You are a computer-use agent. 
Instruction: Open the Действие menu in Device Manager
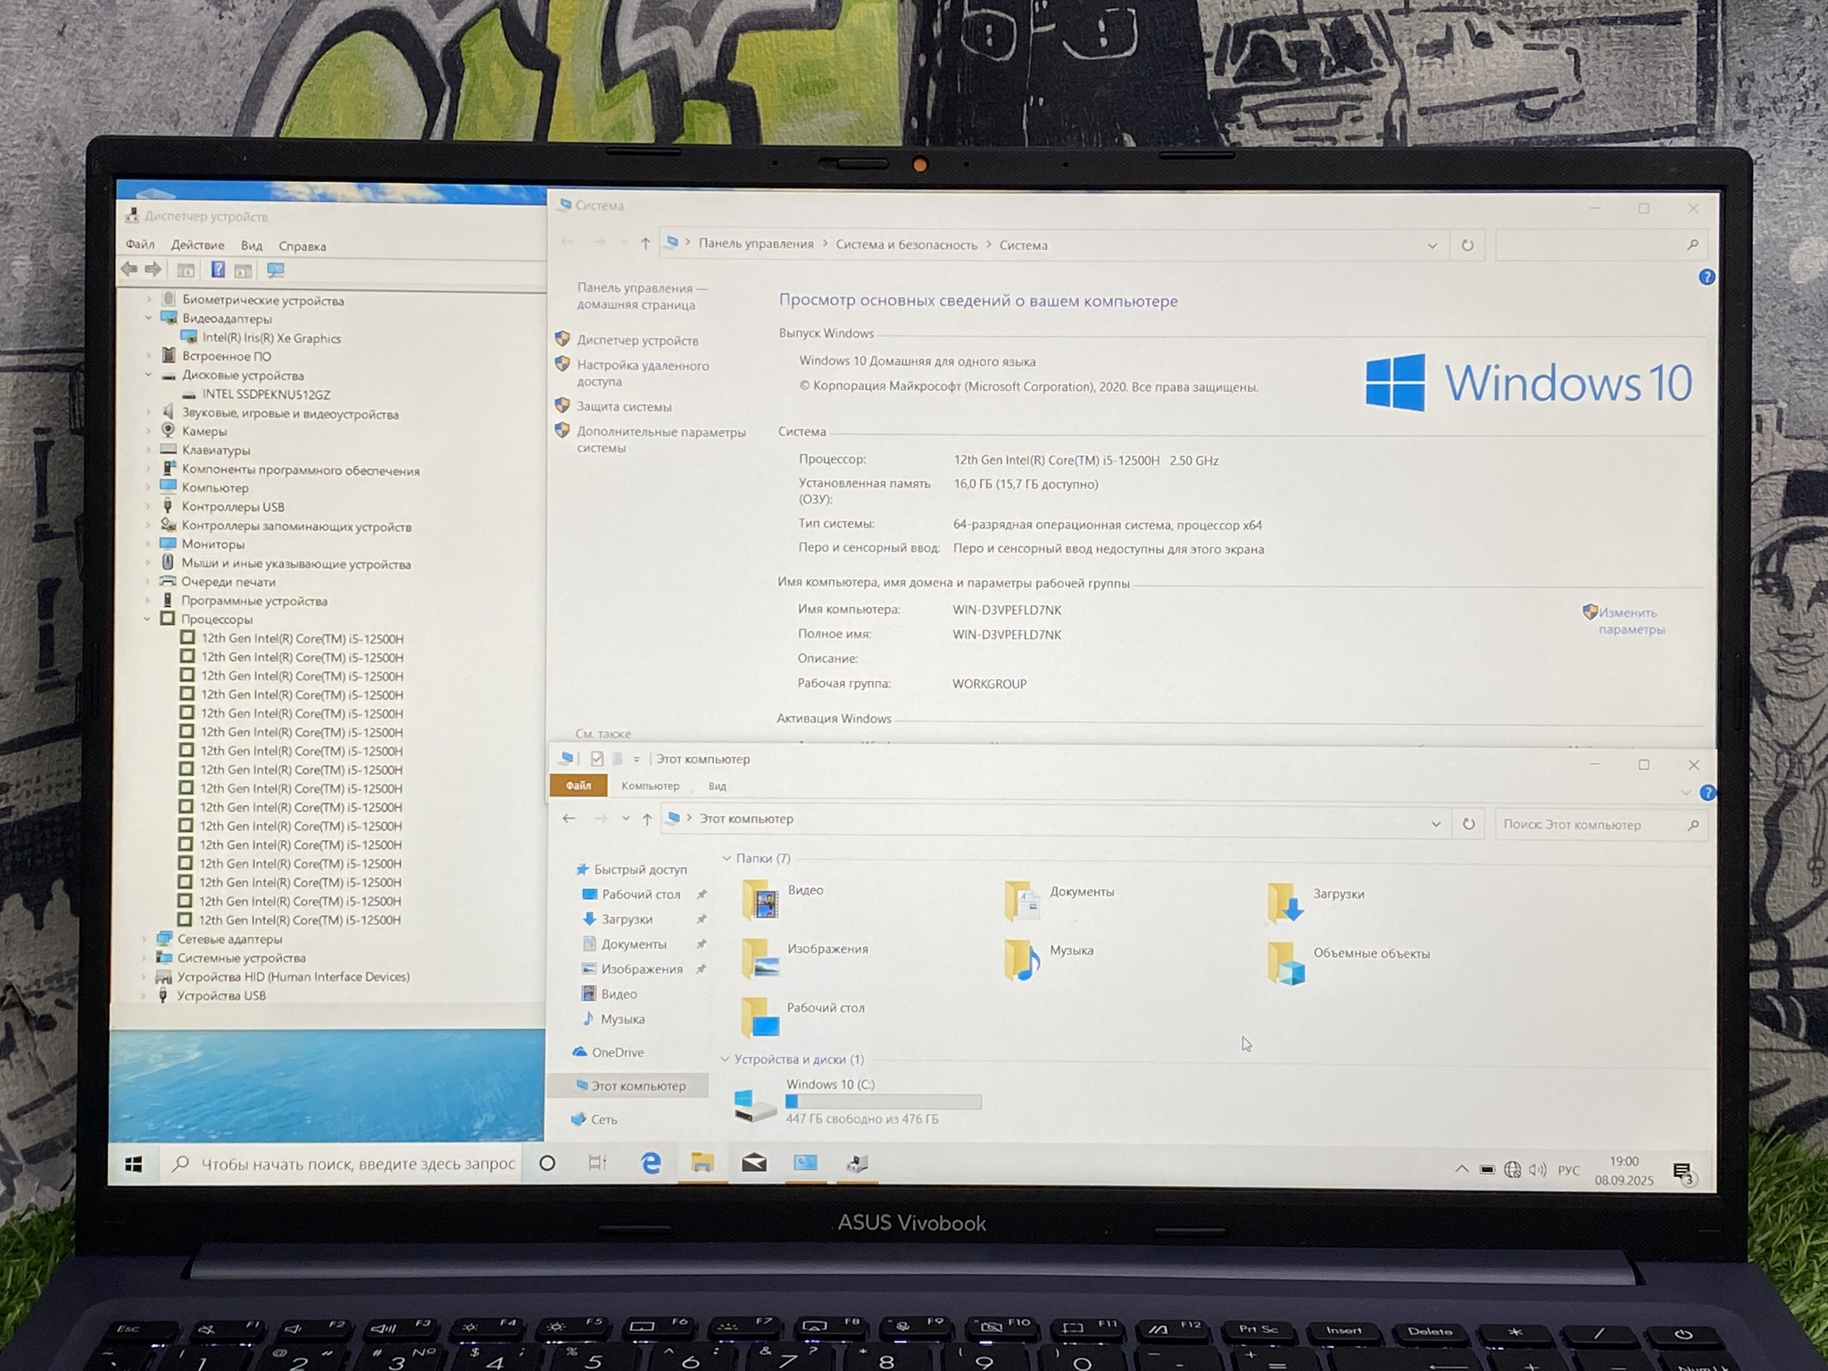coord(197,245)
